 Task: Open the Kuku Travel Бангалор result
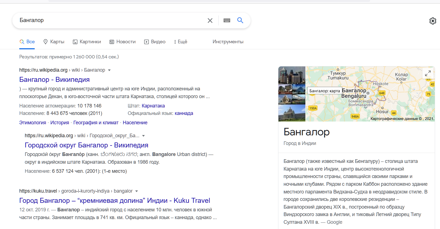click(x=115, y=201)
